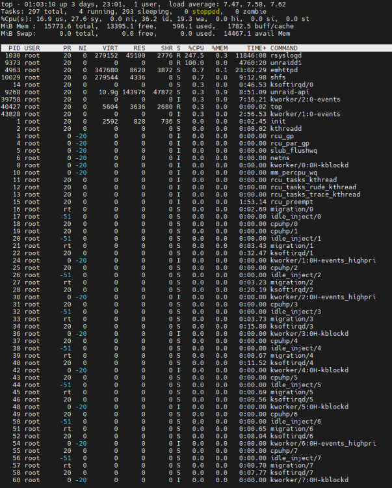The image size is (392, 488).
Task: Click kworker/1:0H-events_highpri command
Action: click(323, 260)
